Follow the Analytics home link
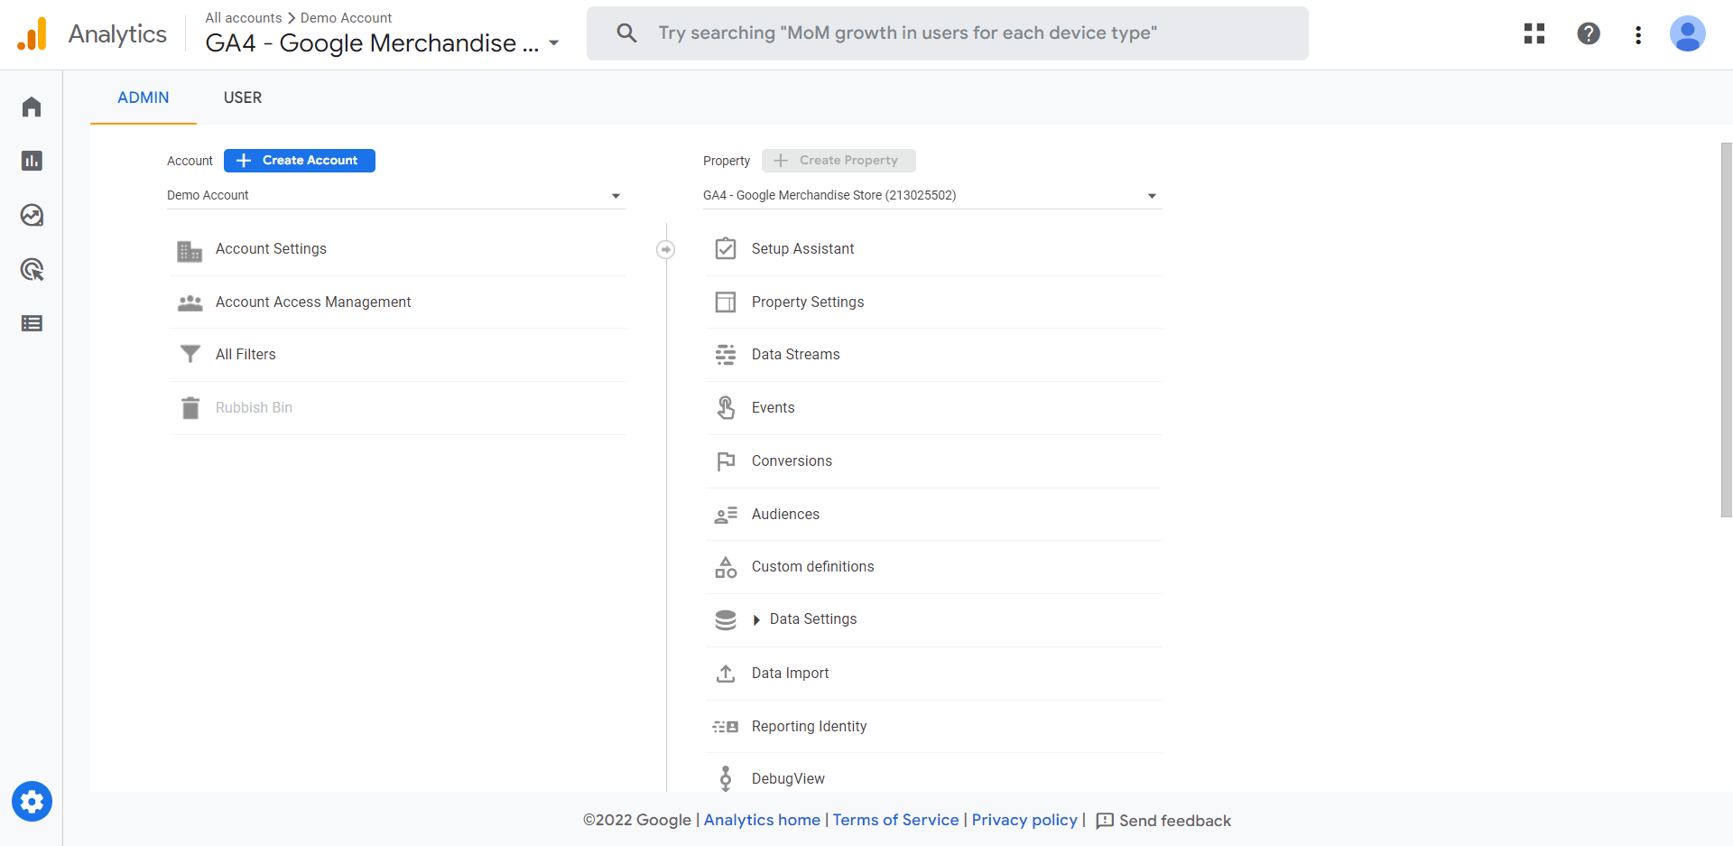This screenshot has width=1733, height=846. [x=762, y=820]
